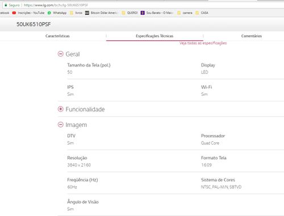
Task: Click the Funcionalidade heading text
Action: (x=85, y=109)
